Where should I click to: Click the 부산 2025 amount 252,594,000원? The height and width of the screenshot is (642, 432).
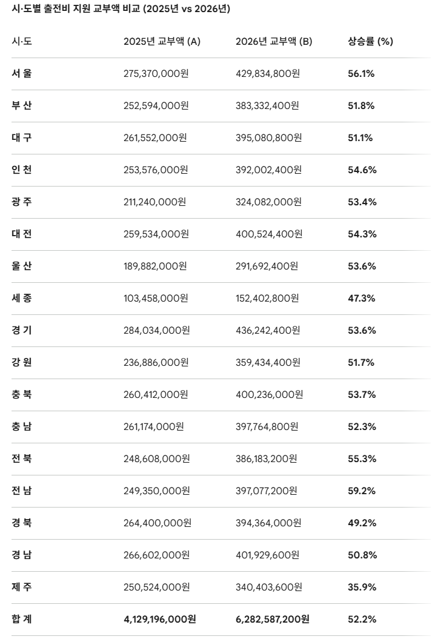[156, 105]
